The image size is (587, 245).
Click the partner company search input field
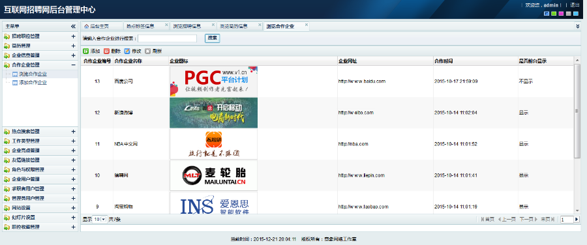(x=168, y=38)
